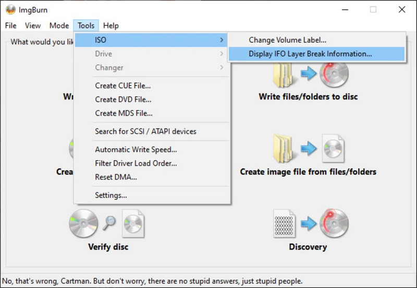Select Create MDS File entry
Viewport: 417px width, 288px height.
(x=124, y=113)
